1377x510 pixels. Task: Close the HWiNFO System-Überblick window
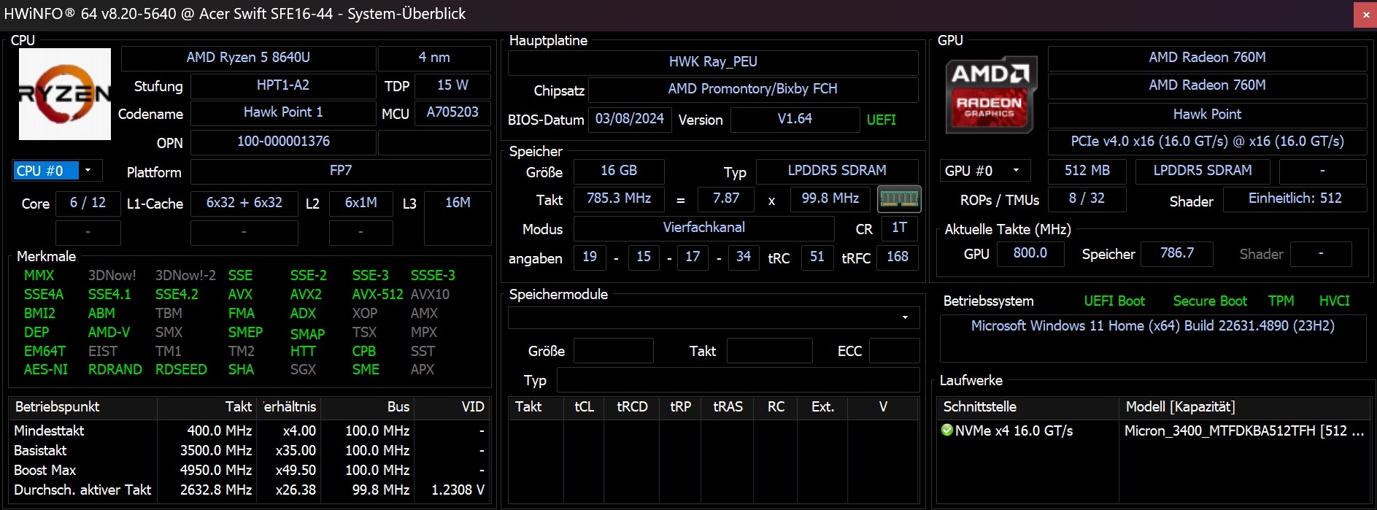click(1365, 15)
